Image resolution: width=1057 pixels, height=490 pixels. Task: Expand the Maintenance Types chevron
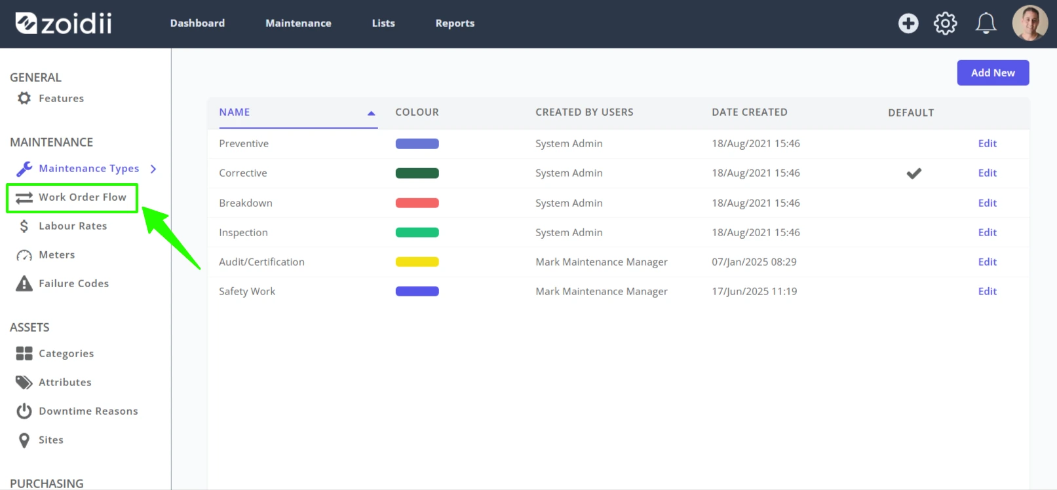(153, 169)
